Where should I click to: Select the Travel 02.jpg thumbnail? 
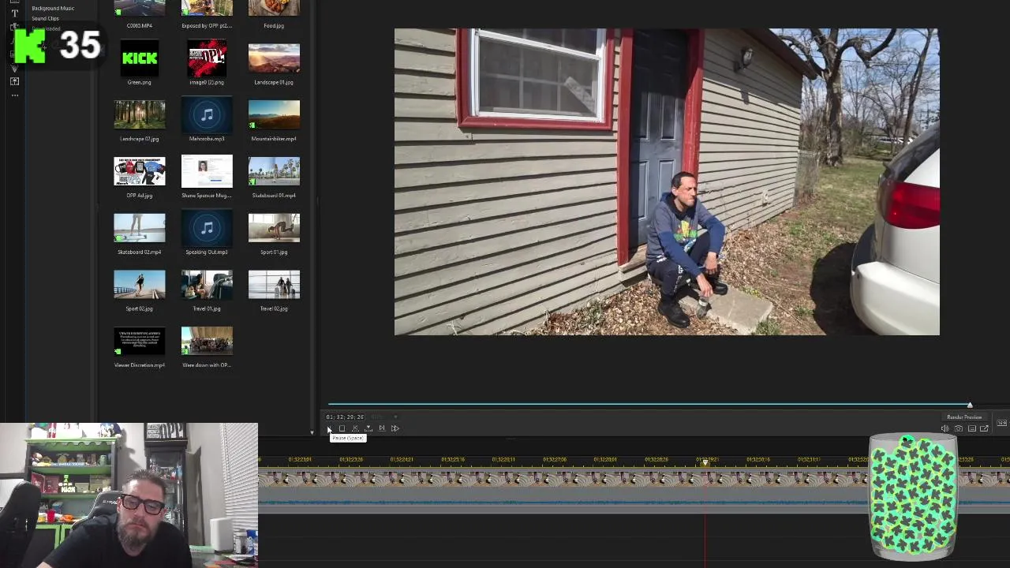[x=274, y=285]
